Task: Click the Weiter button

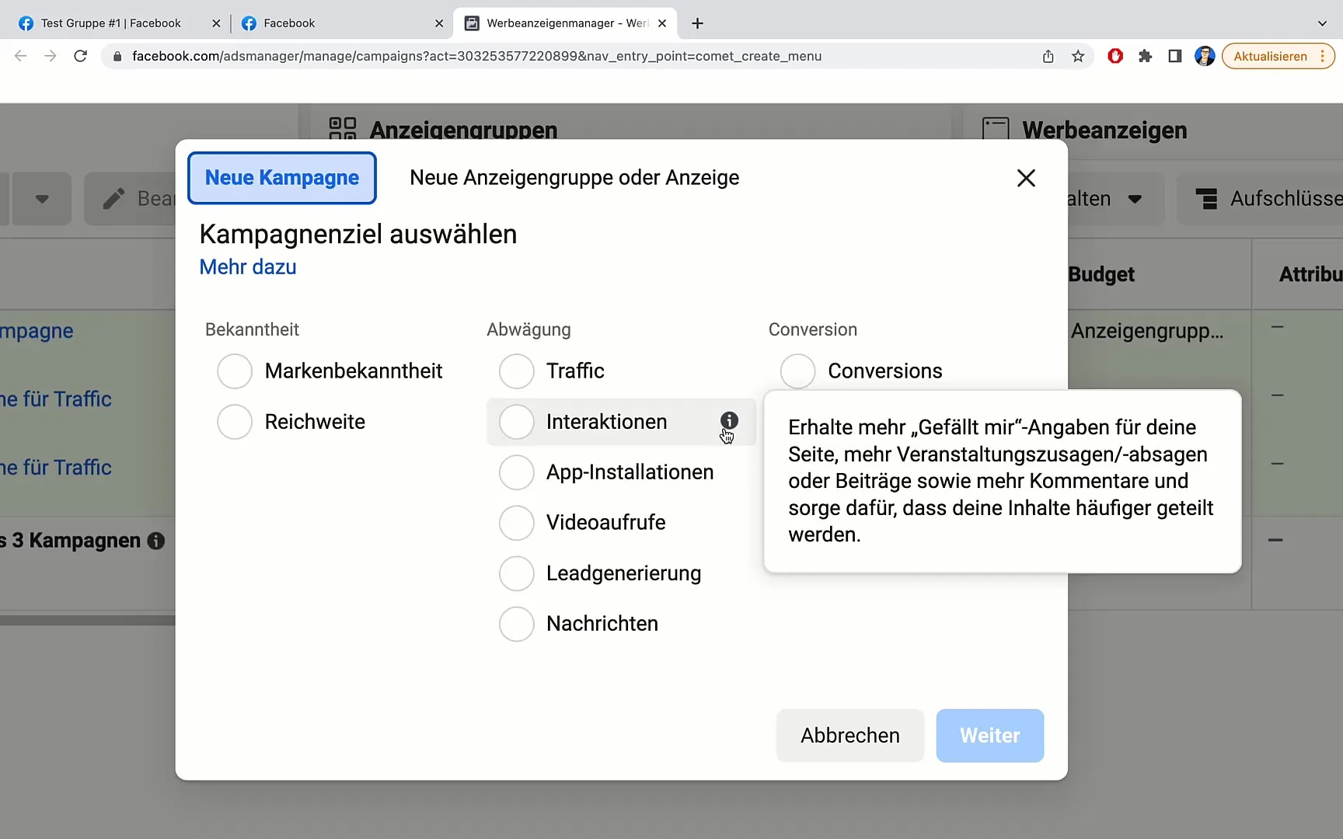Action: tap(990, 736)
